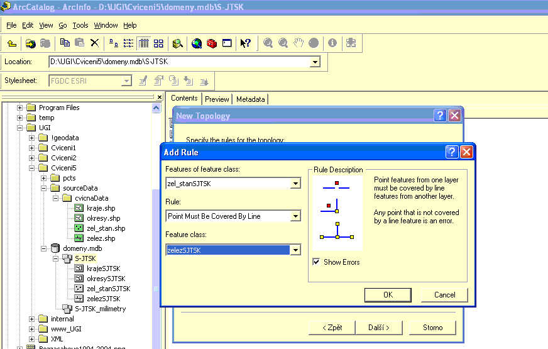Click the Storno button
This screenshot has width=548, height=349.
tap(432, 328)
